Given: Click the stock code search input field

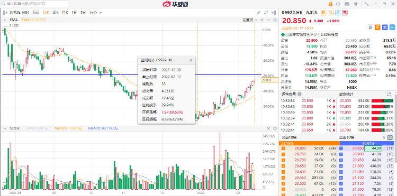Looking at the screenshot, I should pos(35,4).
